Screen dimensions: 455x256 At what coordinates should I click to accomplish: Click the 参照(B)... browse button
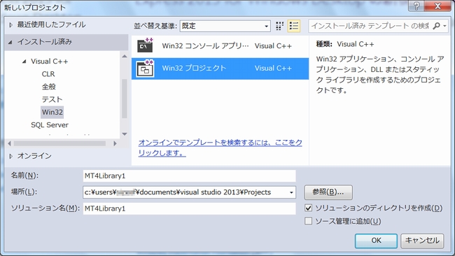click(x=328, y=192)
